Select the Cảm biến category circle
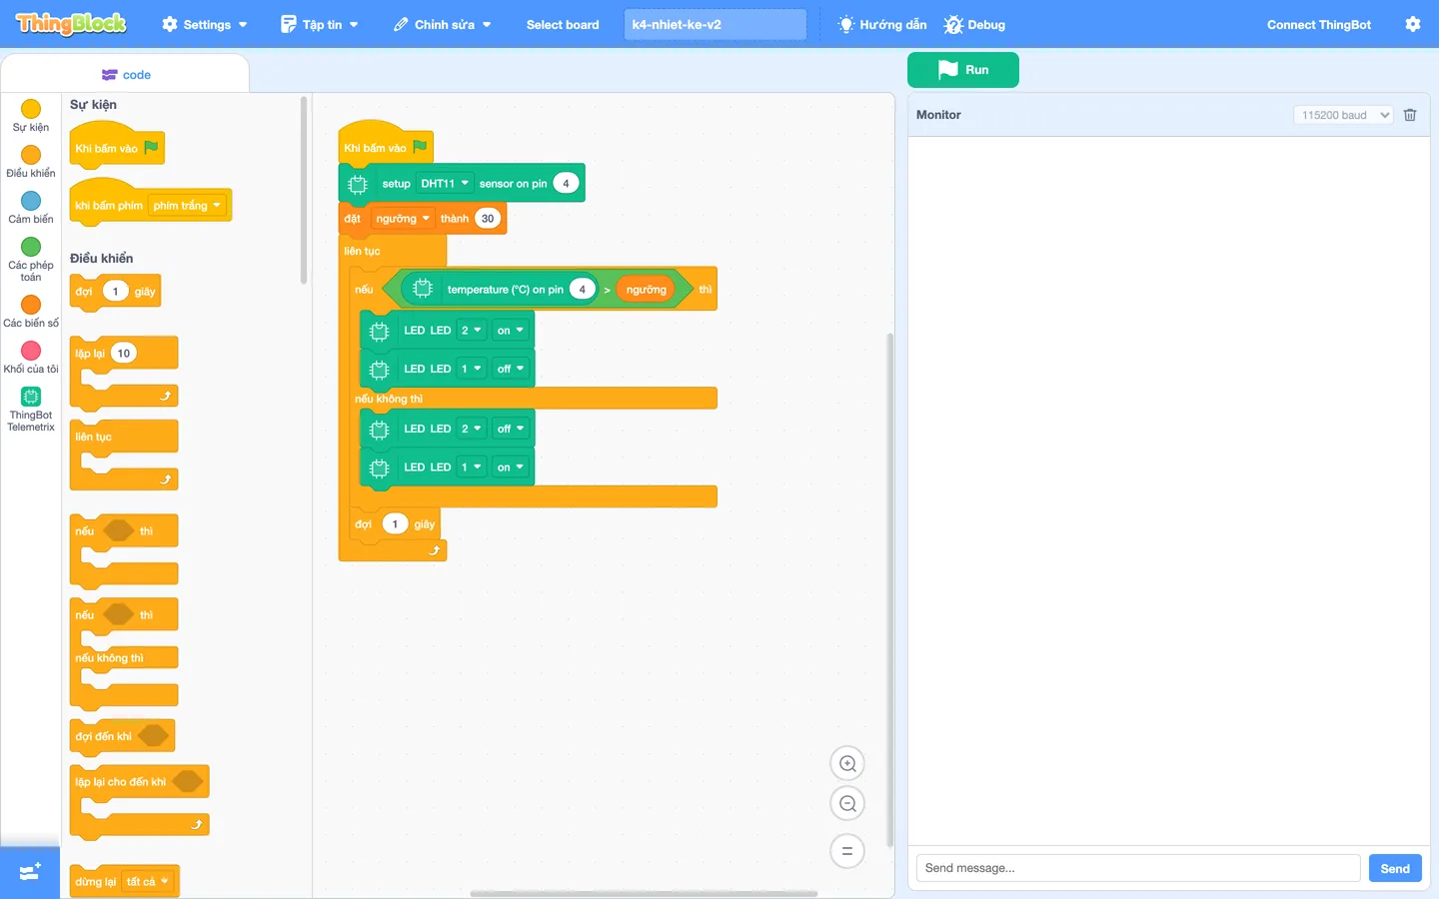The image size is (1439, 899). click(31, 201)
